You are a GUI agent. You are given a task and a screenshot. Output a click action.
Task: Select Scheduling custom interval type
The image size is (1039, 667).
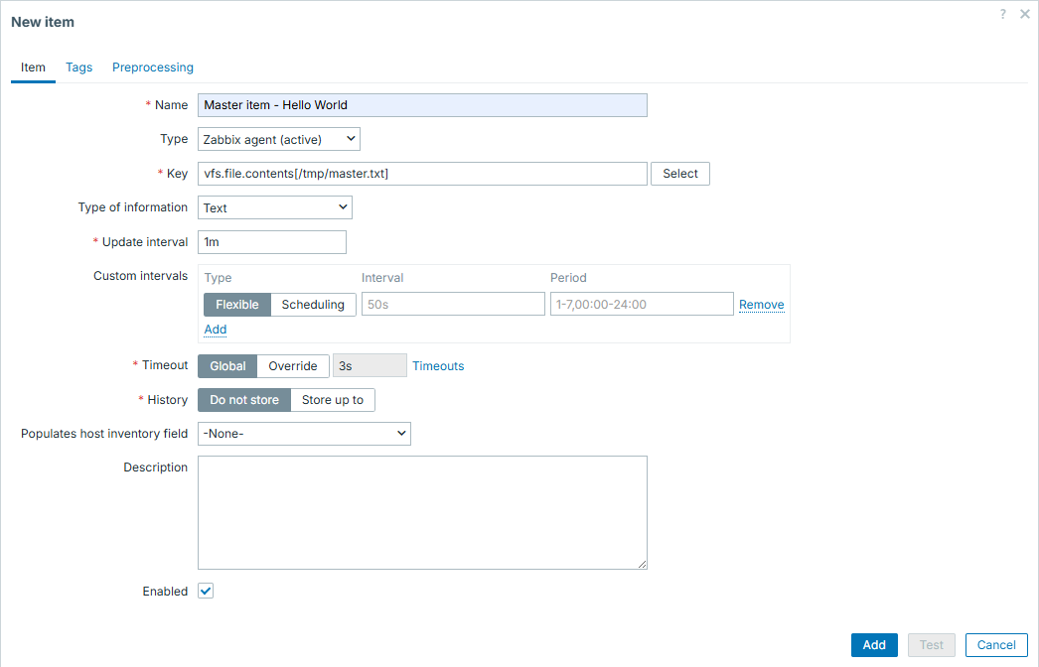313,305
